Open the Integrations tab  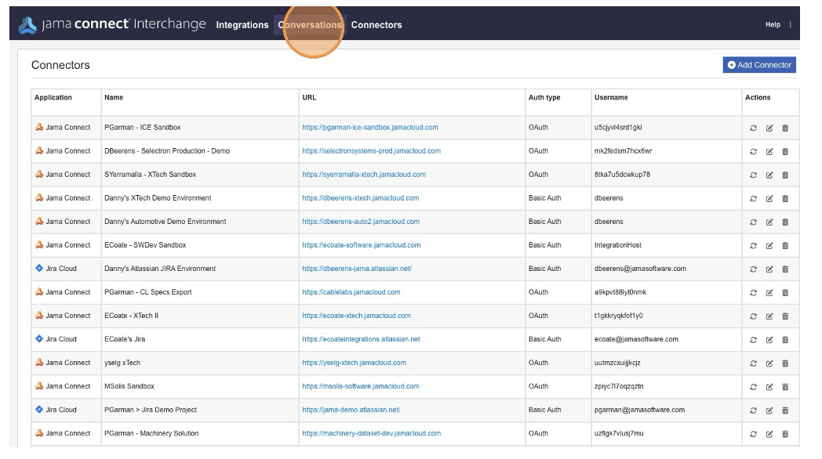[242, 24]
